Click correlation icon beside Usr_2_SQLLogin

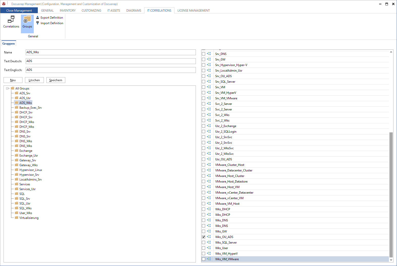click(209, 131)
